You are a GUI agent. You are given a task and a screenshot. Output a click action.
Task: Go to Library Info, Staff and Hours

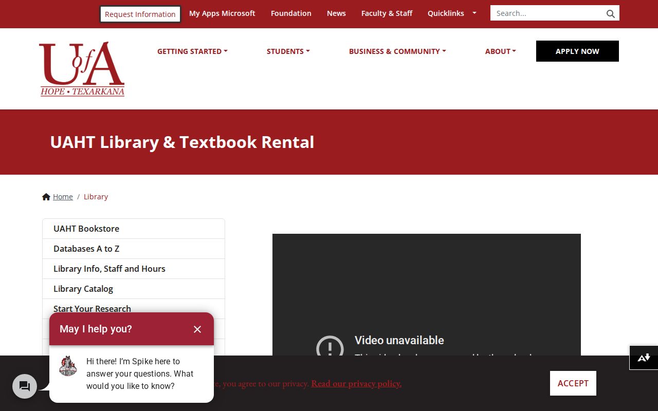134,269
